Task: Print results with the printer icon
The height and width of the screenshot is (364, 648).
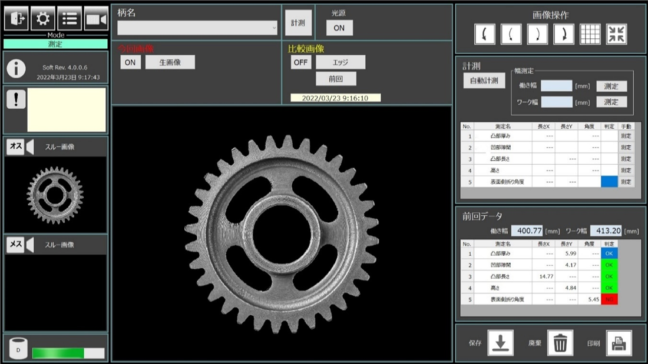Action: tap(619, 343)
